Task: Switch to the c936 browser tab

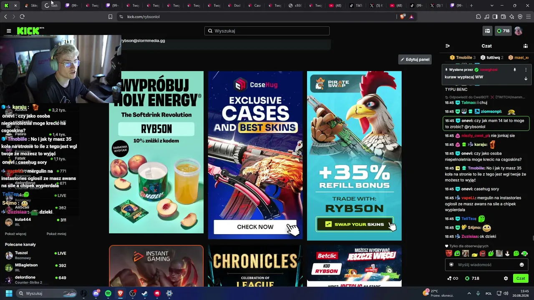Action: 296,5
